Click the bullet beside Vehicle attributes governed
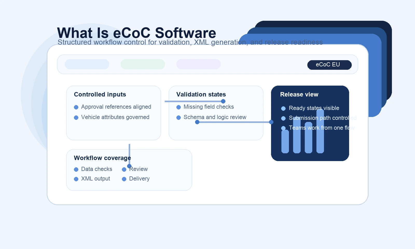 (x=76, y=117)
